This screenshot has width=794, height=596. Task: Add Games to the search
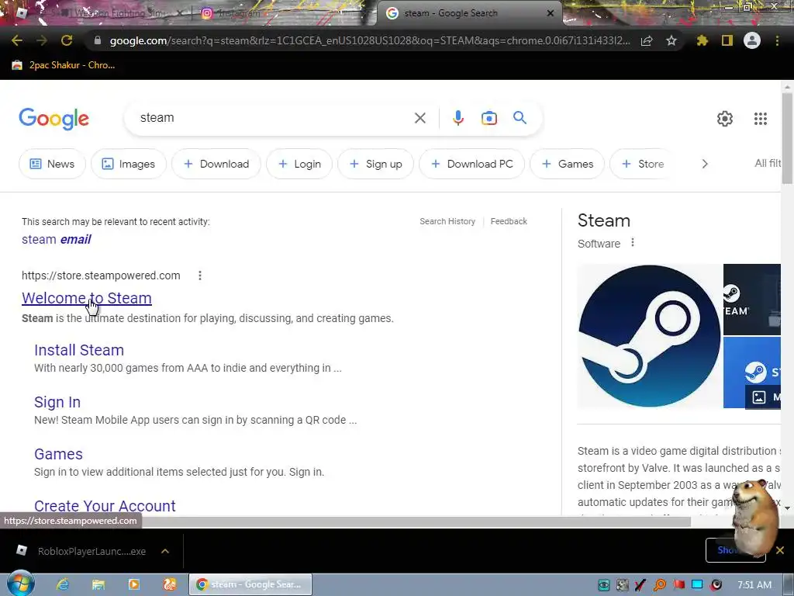(x=567, y=164)
